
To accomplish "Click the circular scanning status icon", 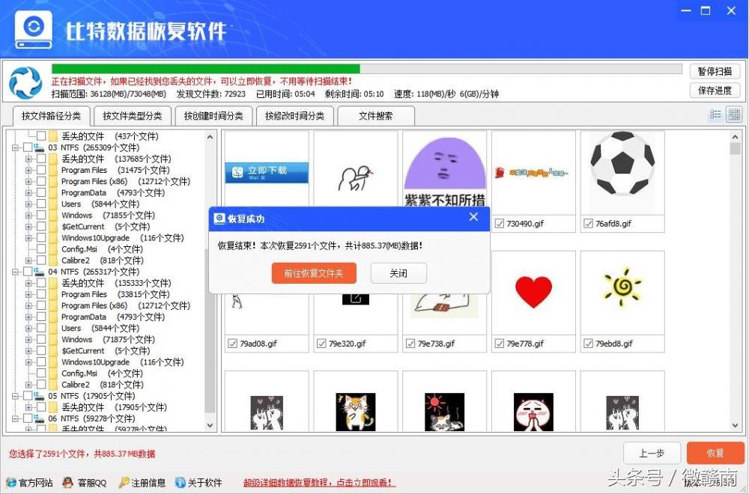I will (x=25, y=82).
